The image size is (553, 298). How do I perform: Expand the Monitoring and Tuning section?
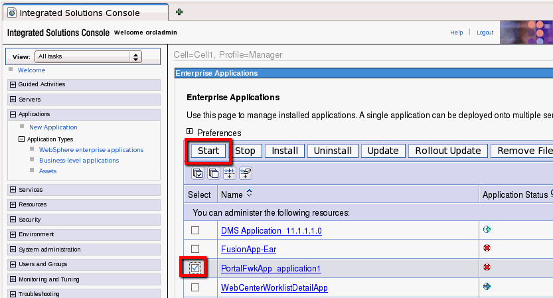point(13,279)
